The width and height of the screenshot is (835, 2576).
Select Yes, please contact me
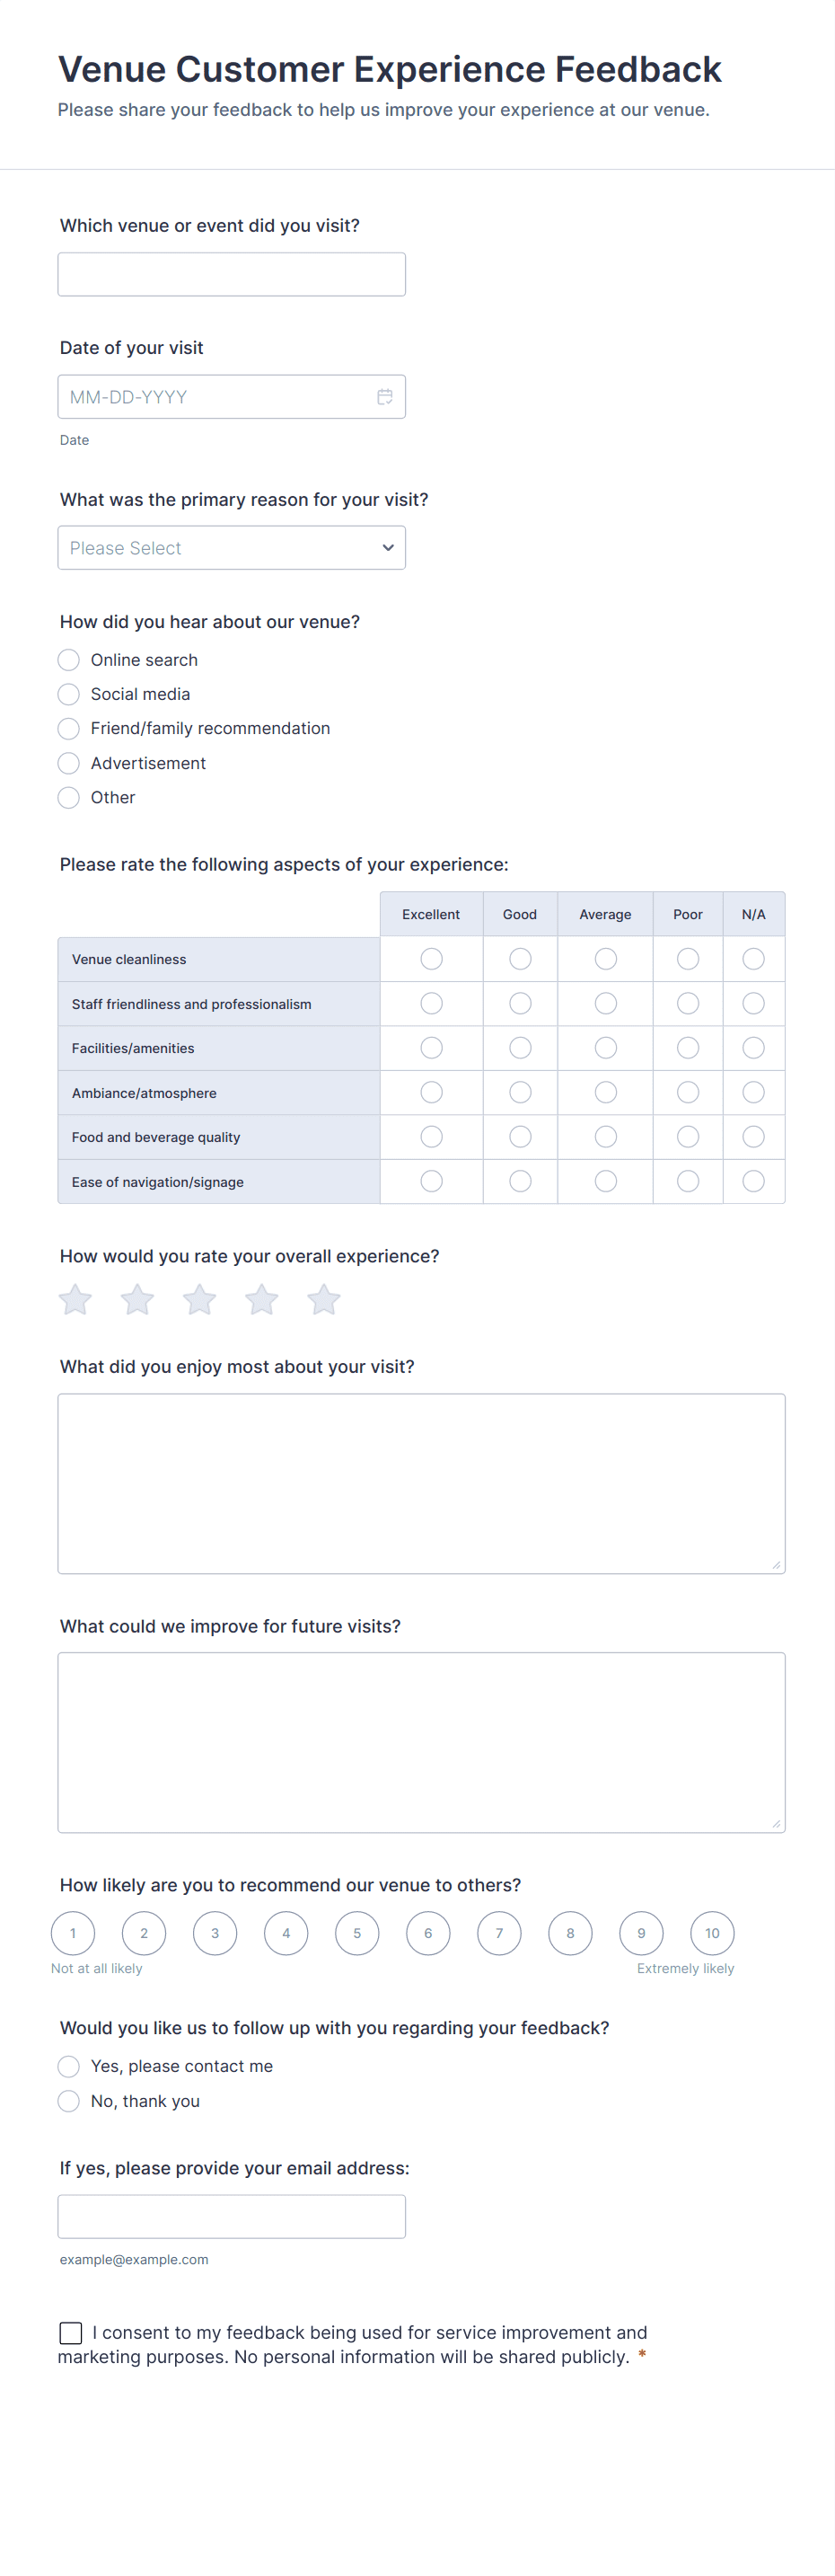point(69,2067)
